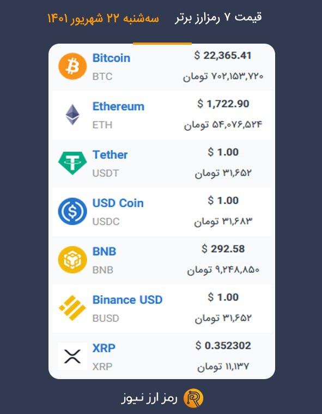The height and width of the screenshot is (414, 322).
Task: Select the orange date header text
Action: [103, 18]
